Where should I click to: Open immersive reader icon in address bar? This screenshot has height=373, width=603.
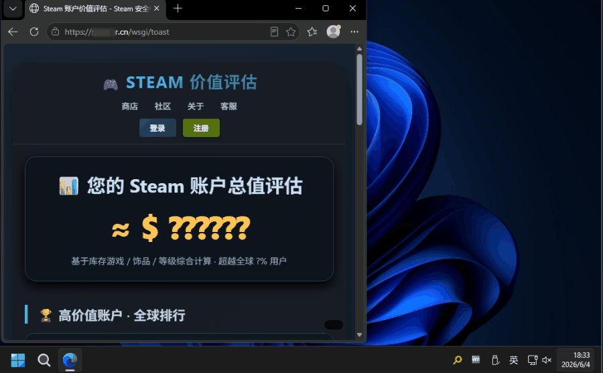click(274, 32)
